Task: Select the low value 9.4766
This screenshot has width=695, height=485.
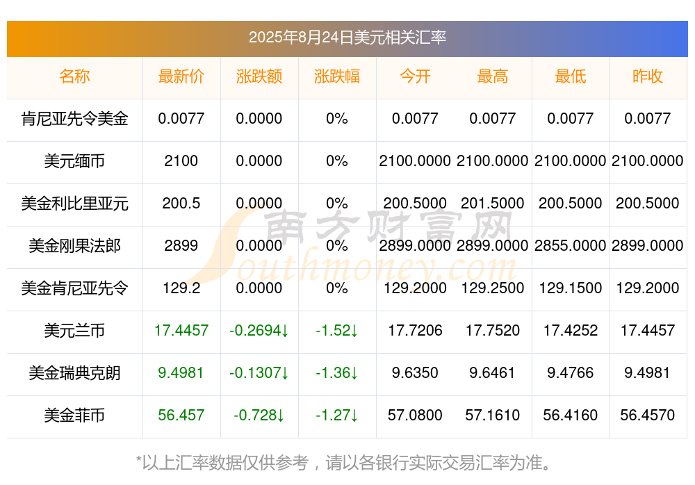Action: tap(571, 373)
